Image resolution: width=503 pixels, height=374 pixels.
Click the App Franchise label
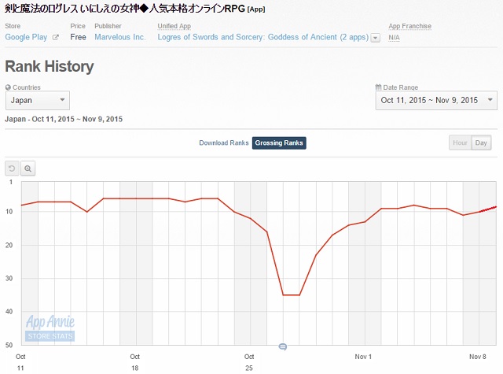pyautogui.click(x=410, y=26)
